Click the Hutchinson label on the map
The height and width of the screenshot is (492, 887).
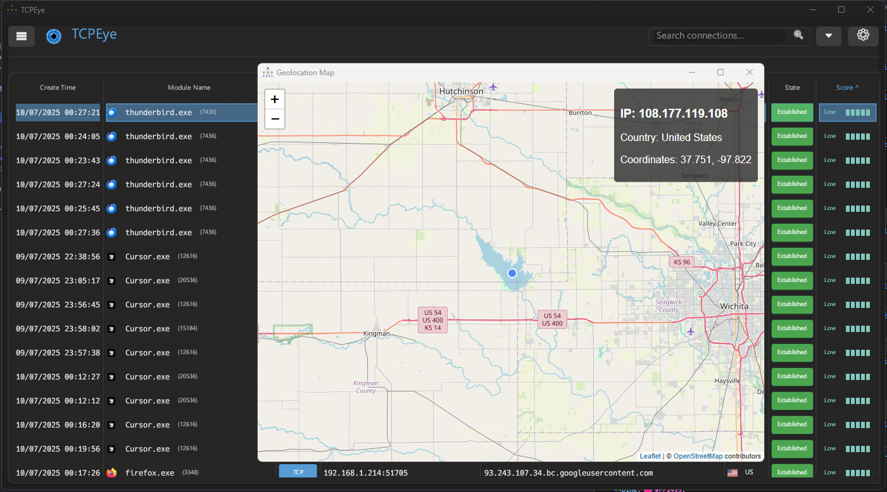tap(461, 91)
